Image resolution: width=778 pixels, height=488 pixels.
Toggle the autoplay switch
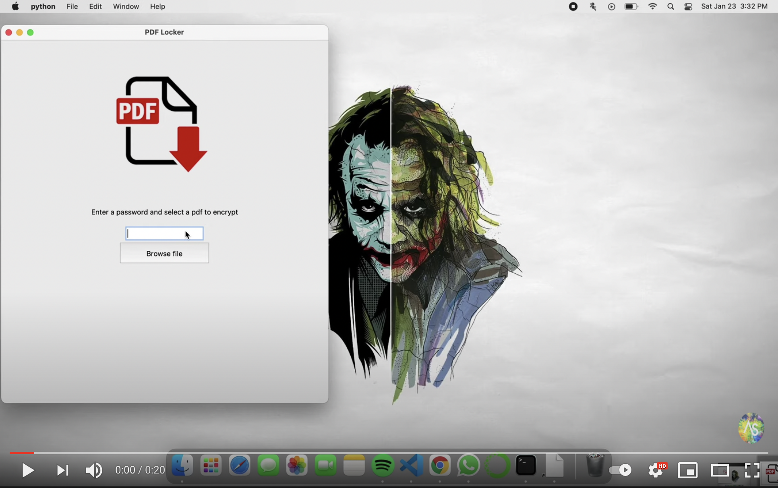(620, 470)
